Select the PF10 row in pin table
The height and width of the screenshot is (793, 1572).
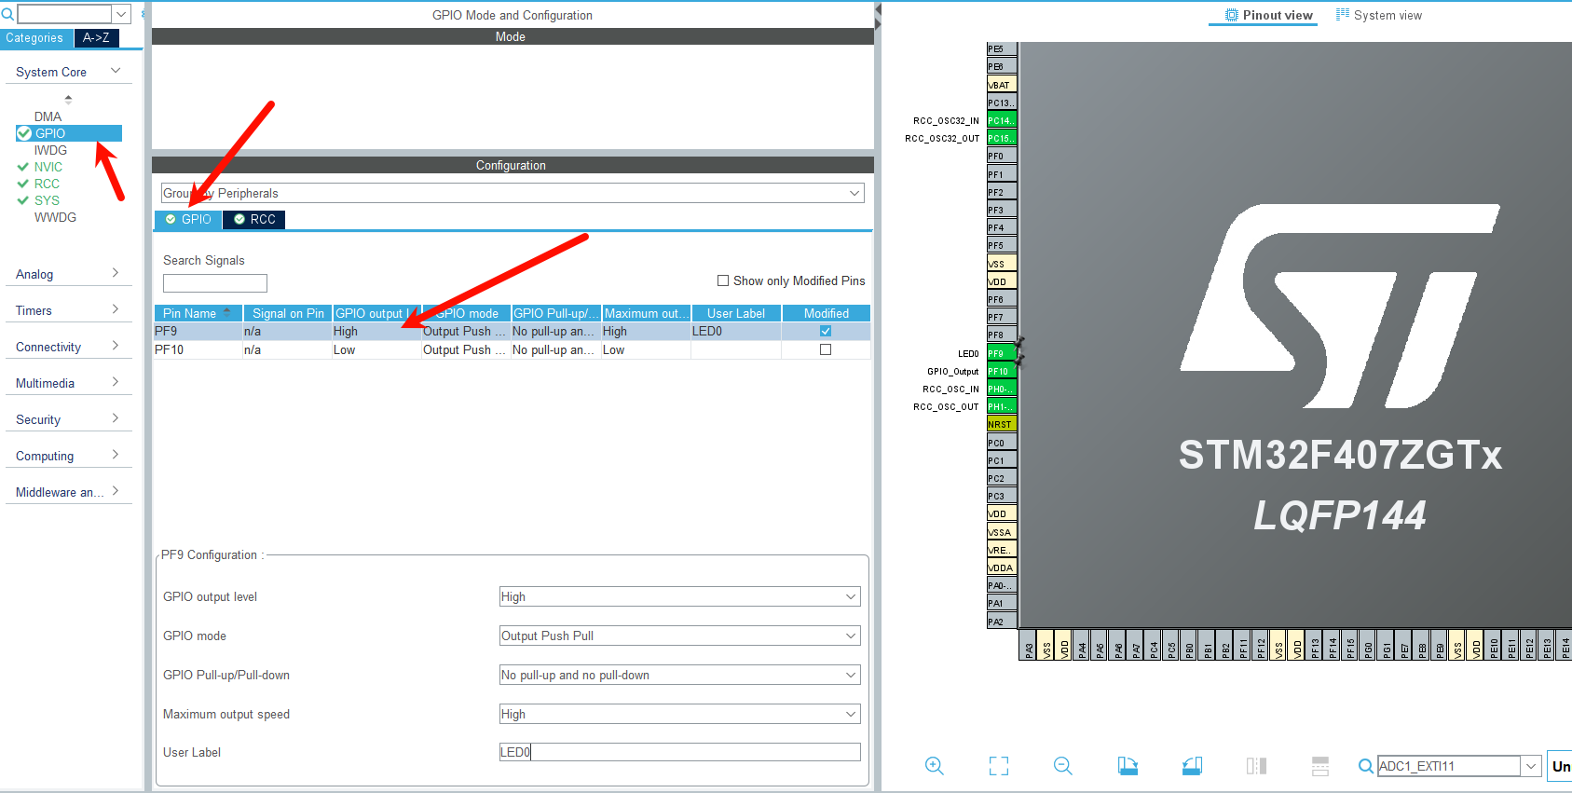click(x=513, y=349)
